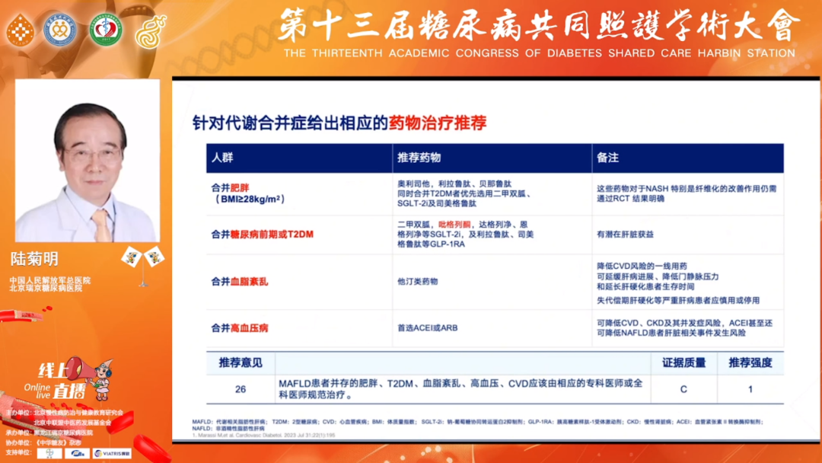
Task: Click the golden gourd swirl logo
Action: coord(151,30)
